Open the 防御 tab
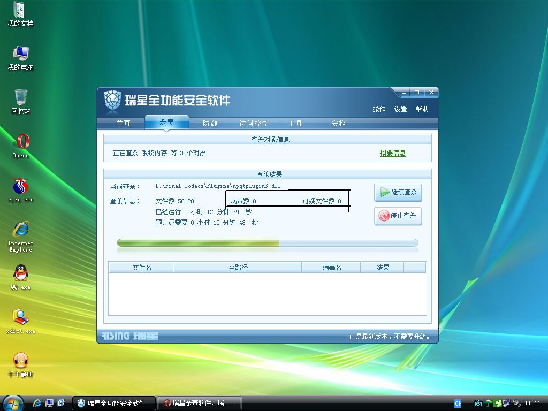548x411 pixels. (x=210, y=124)
